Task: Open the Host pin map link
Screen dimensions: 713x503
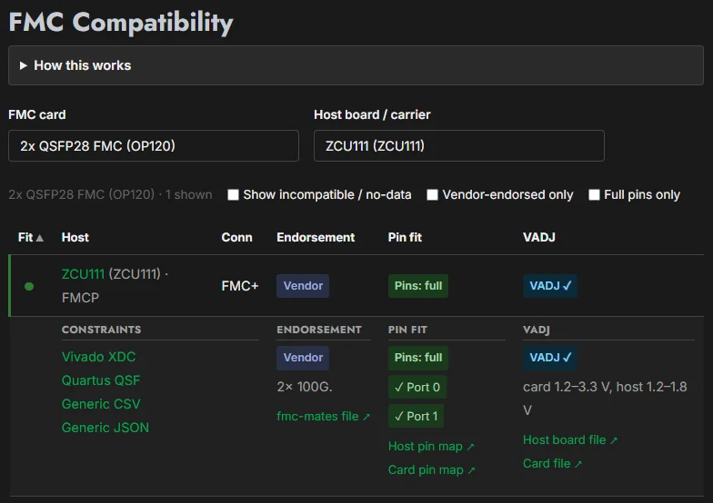Action: click(426, 447)
